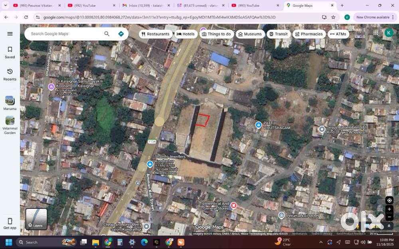Viewport: 399px width, 249px height.
Task: Click the New Chrome available button
Action: [x=373, y=17]
